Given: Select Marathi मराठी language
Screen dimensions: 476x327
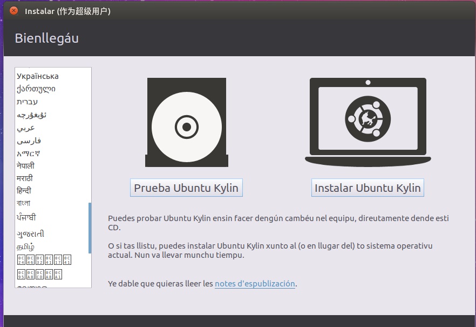Looking at the screenshot, I should point(25,178).
